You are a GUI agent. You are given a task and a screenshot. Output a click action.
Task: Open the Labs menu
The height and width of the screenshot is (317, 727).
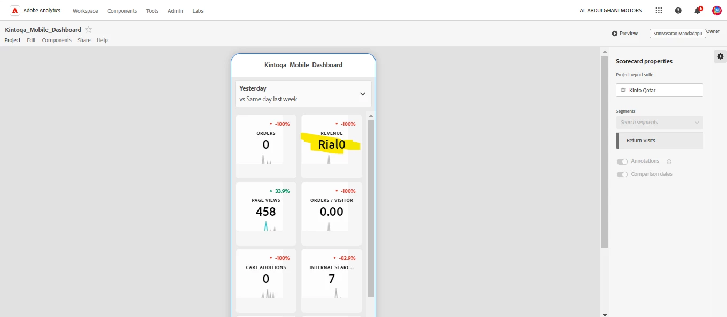point(198,11)
